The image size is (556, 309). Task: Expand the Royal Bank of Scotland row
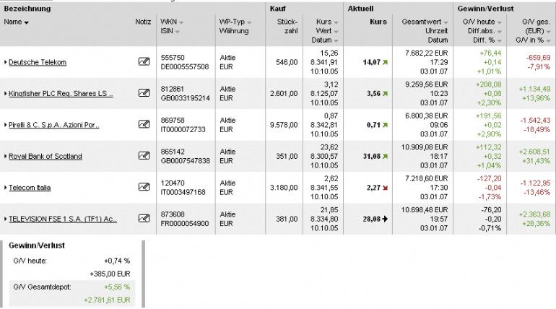pos(5,156)
